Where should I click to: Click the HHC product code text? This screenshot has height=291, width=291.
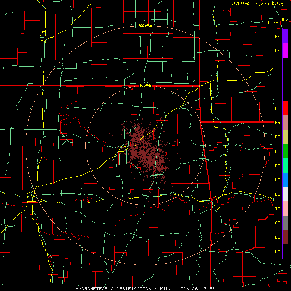coord(284,19)
